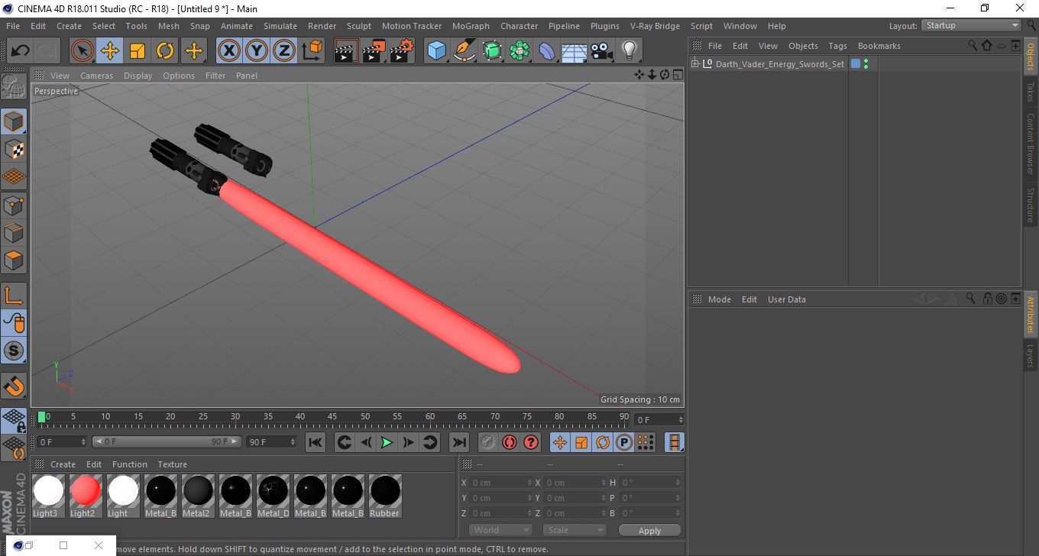Open the material manager Texture menu
Screen dimensions: 1039x556
pos(172,464)
